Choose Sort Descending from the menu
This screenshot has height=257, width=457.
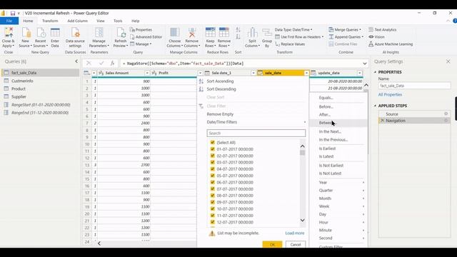(221, 89)
